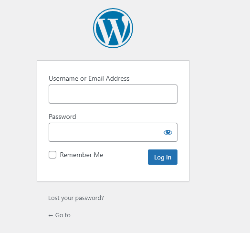
Task: Focus the Username or Email Address field
Action: pos(113,94)
